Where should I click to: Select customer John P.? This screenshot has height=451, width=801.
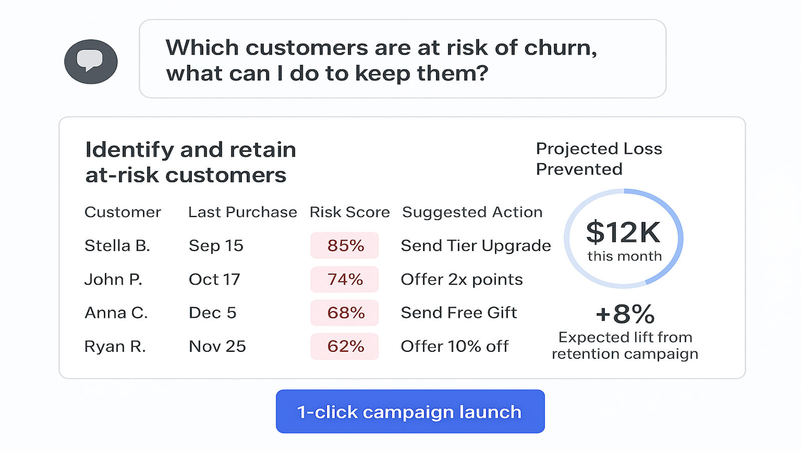pyautogui.click(x=113, y=279)
